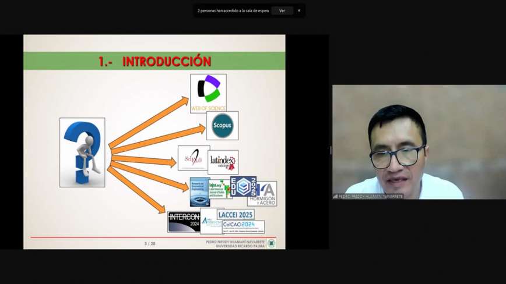This screenshot has height=284, width=506.
Task: Click the Latindex catálogo logo
Action: point(223,162)
